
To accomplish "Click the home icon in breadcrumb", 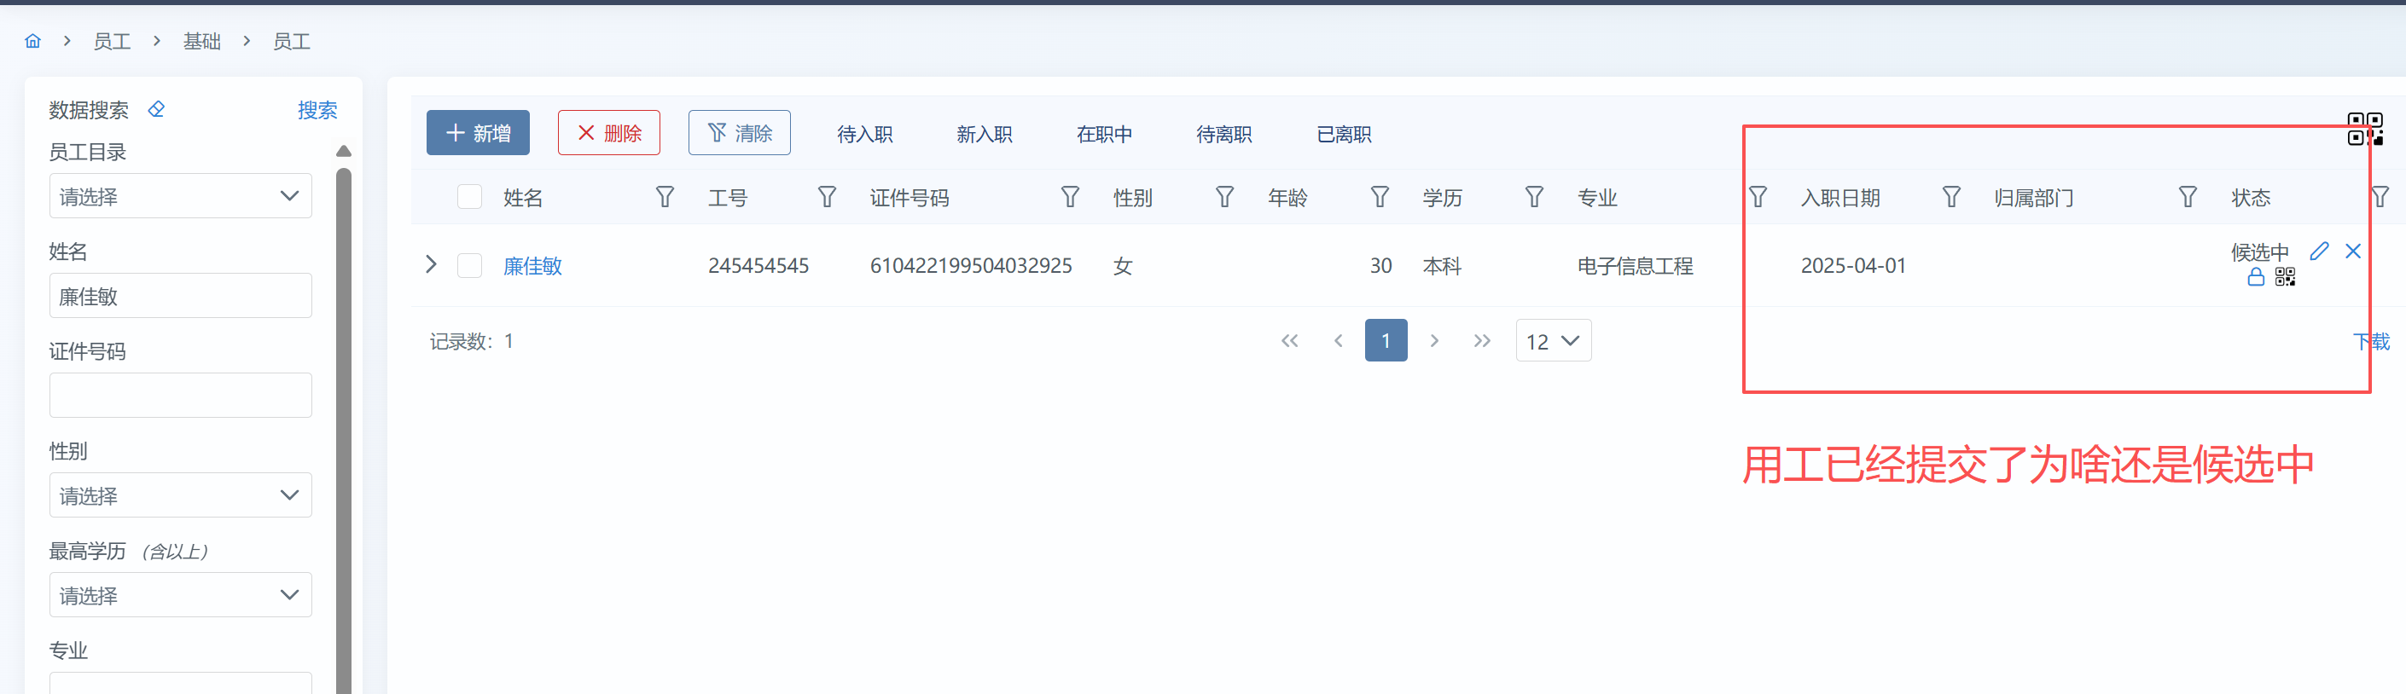I will click(32, 41).
